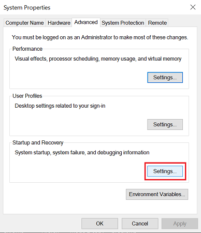The height and width of the screenshot is (233, 201).
Task: Click the 'System Properties' window title
Action: 27,8
